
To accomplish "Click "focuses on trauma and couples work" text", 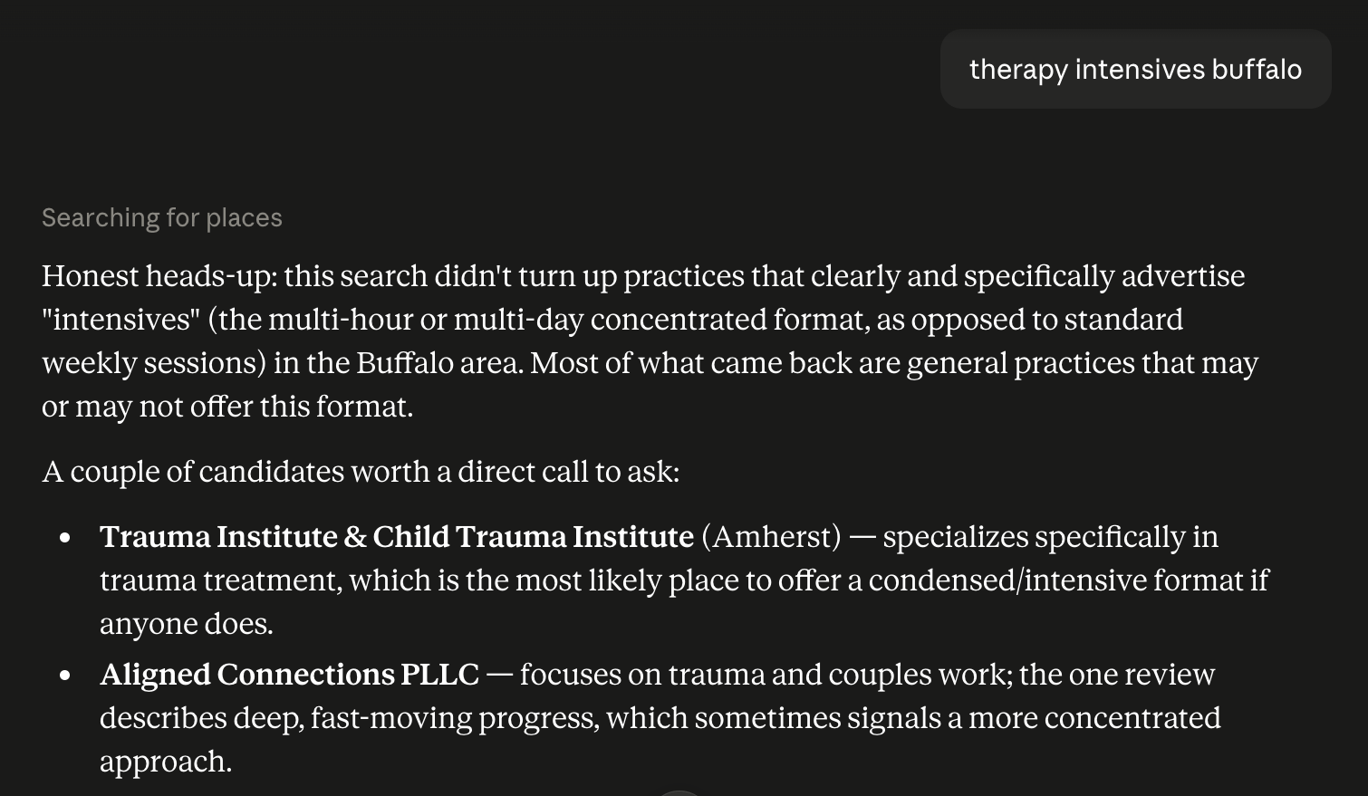I will (x=766, y=675).
